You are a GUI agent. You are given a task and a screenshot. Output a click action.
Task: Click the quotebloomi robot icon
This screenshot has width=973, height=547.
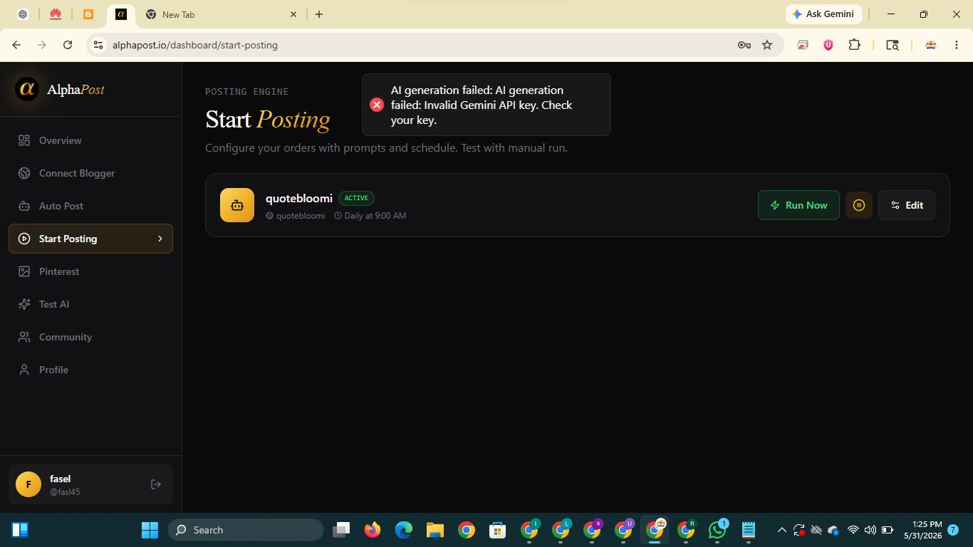point(237,205)
